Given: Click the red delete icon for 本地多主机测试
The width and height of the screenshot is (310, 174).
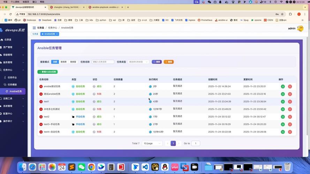Looking at the screenshot, I should (x=290, y=109).
